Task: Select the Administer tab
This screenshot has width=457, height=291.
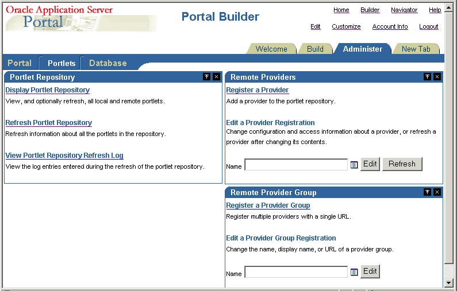Action: [363, 49]
